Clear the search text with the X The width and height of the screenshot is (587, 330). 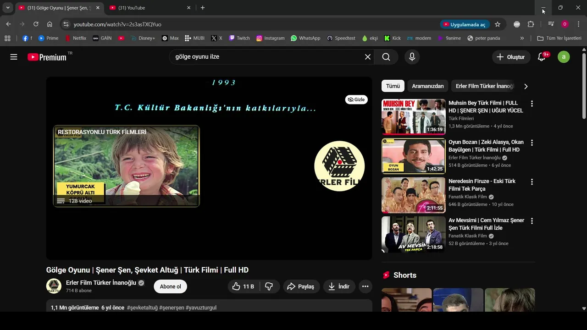(x=368, y=57)
